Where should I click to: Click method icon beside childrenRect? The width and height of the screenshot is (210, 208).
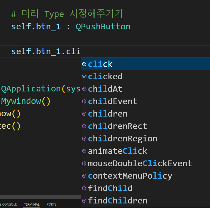coord(84,126)
